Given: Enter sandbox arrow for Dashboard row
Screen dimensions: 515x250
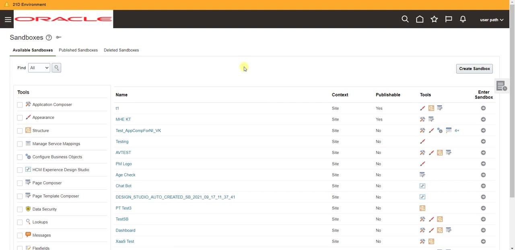Looking at the screenshot, I should pyautogui.click(x=483, y=230).
